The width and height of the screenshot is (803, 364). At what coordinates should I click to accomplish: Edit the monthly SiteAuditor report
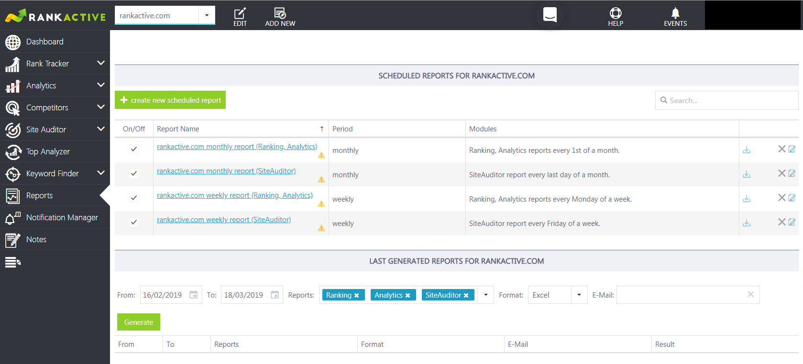792,173
